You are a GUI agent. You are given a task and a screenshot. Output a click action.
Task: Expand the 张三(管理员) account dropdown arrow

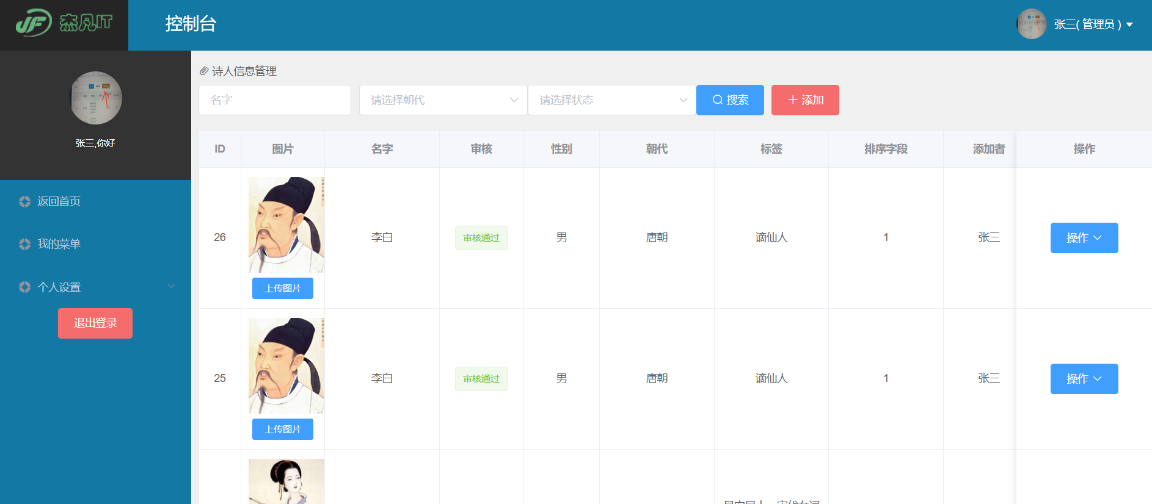1129,25
